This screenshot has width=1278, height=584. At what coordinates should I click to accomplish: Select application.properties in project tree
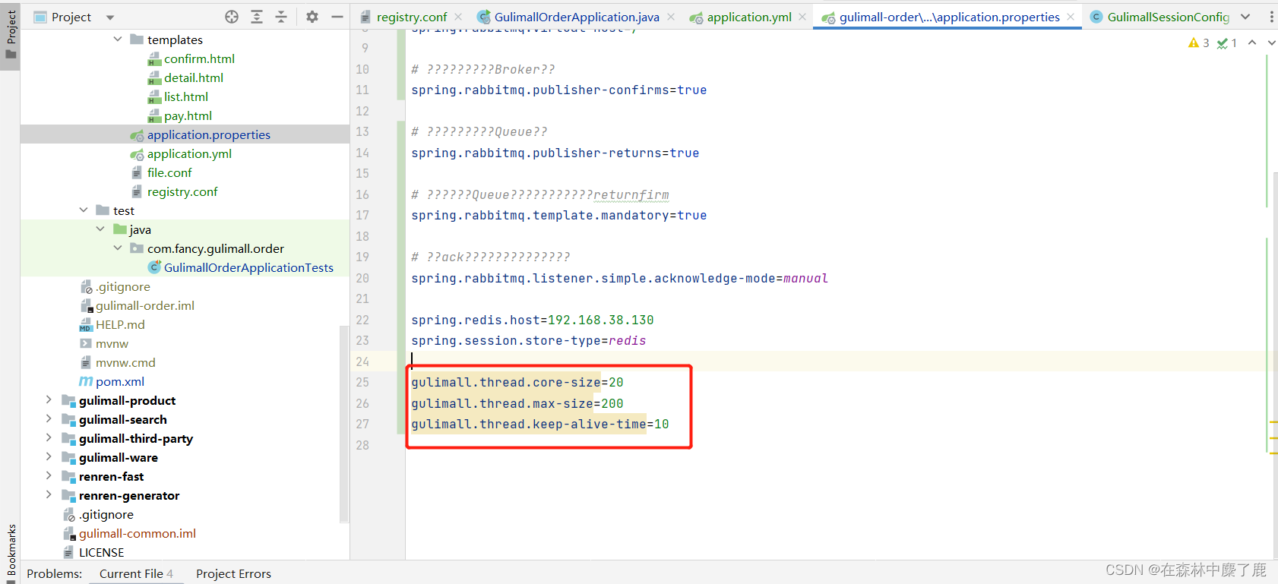(x=208, y=134)
